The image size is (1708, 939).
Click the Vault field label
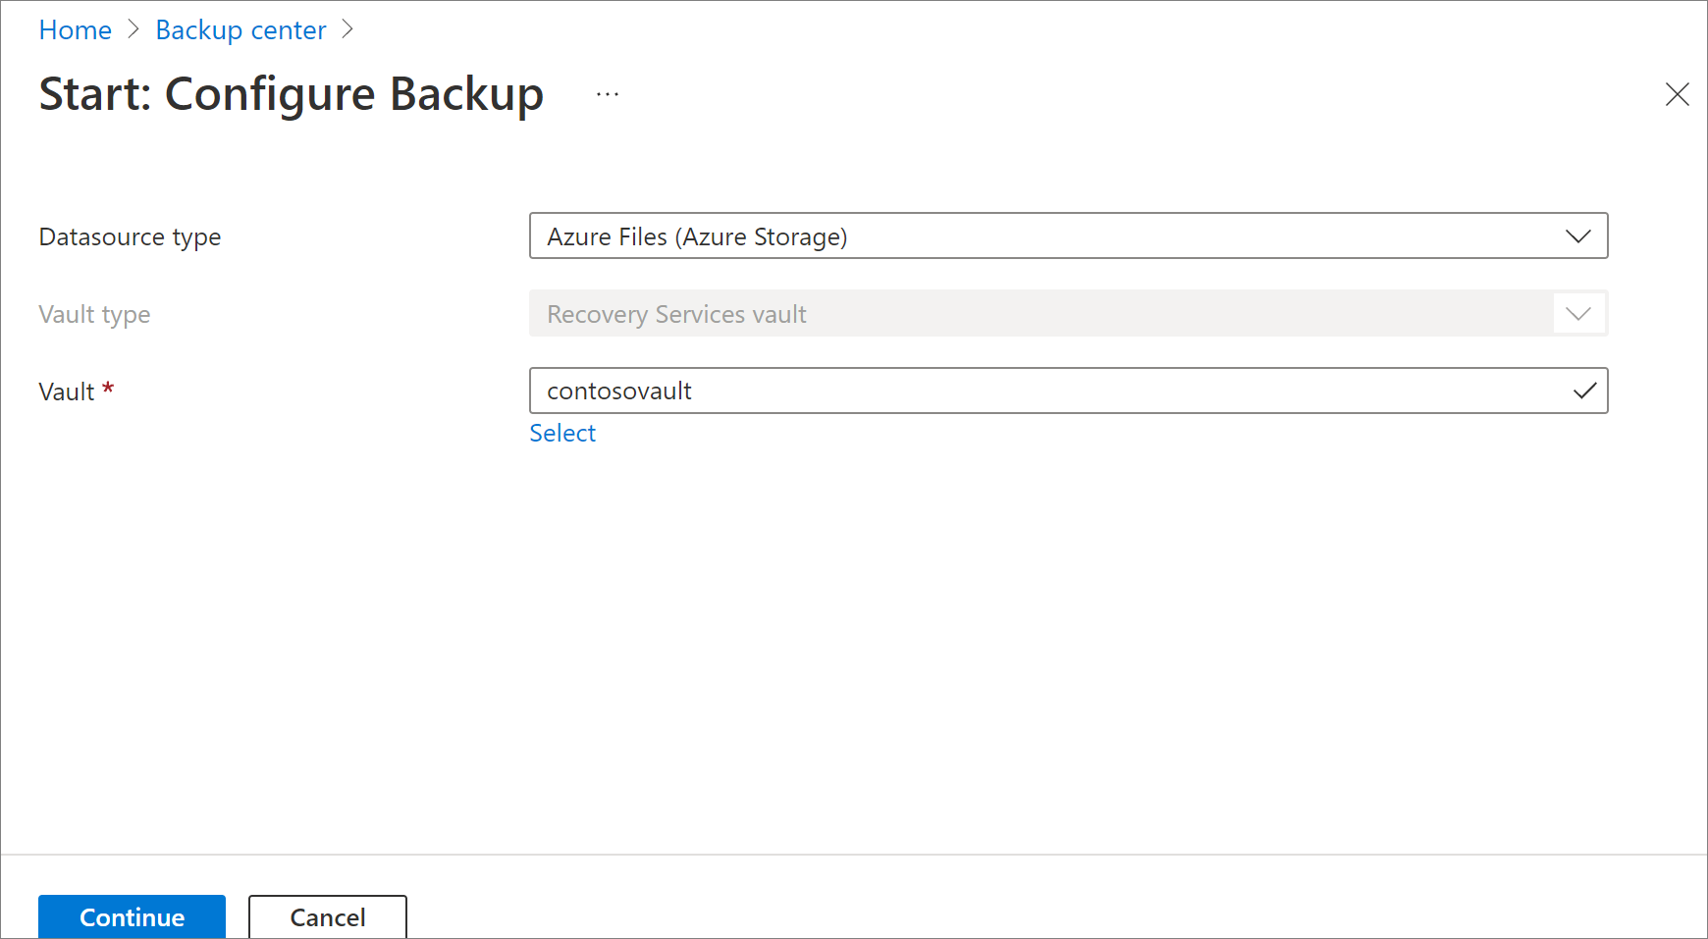67,392
